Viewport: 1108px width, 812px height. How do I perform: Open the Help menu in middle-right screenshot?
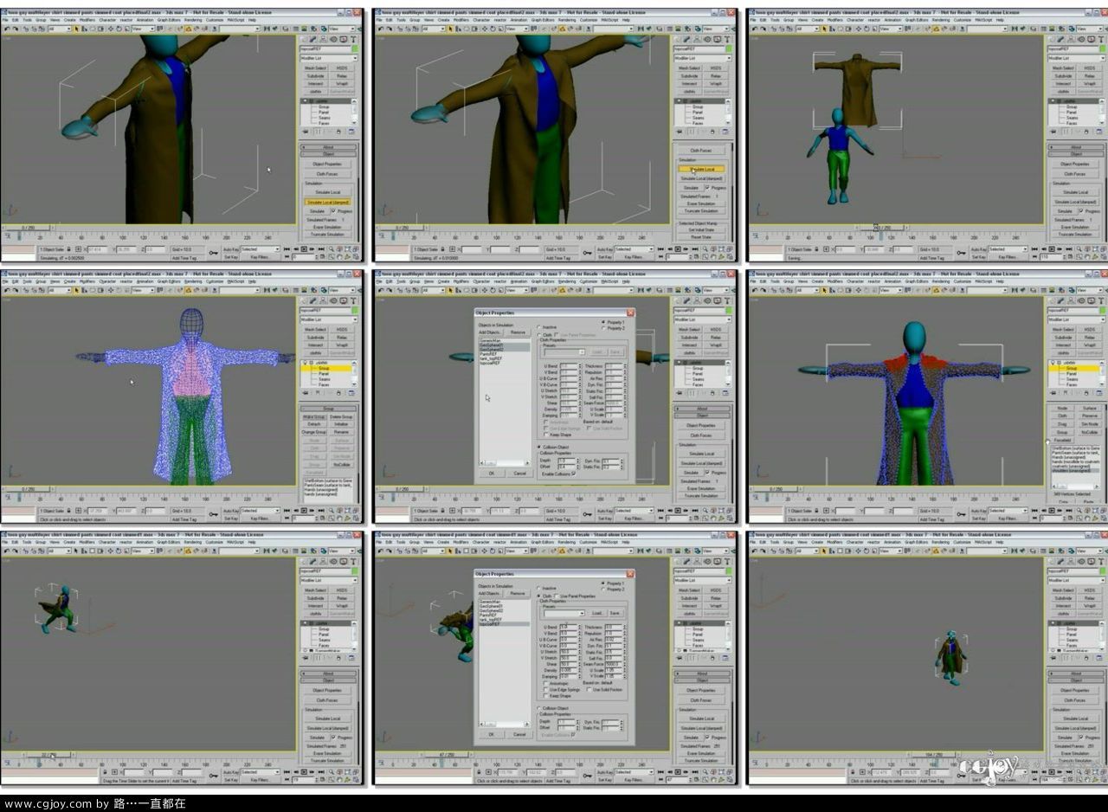tap(1000, 281)
